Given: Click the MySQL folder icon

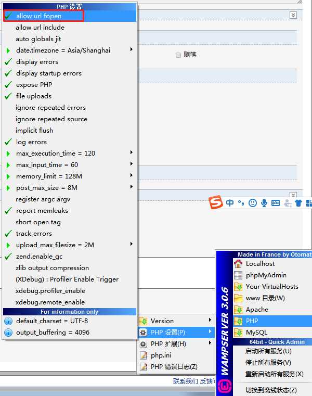Looking at the screenshot, I should click(238, 333).
